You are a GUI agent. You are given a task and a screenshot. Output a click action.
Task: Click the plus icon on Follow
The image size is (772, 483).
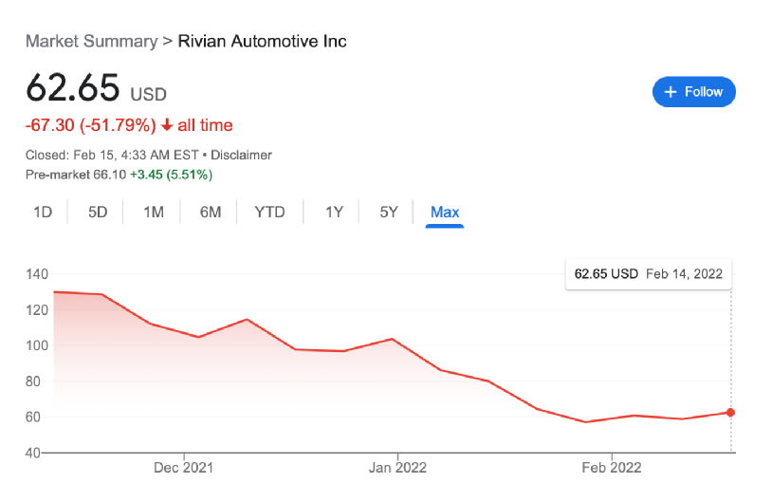pos(671,92)
